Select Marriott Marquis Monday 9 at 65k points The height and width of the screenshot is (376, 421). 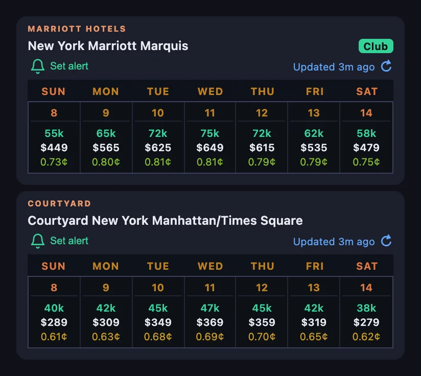tap(106, 137)
